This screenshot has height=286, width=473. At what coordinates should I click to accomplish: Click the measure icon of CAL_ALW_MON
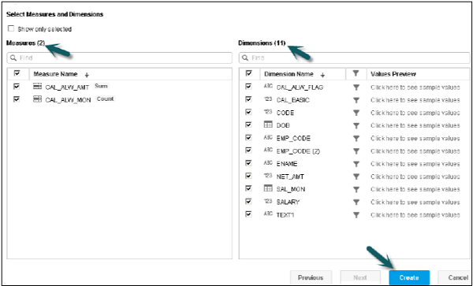[x=37, y=99]
